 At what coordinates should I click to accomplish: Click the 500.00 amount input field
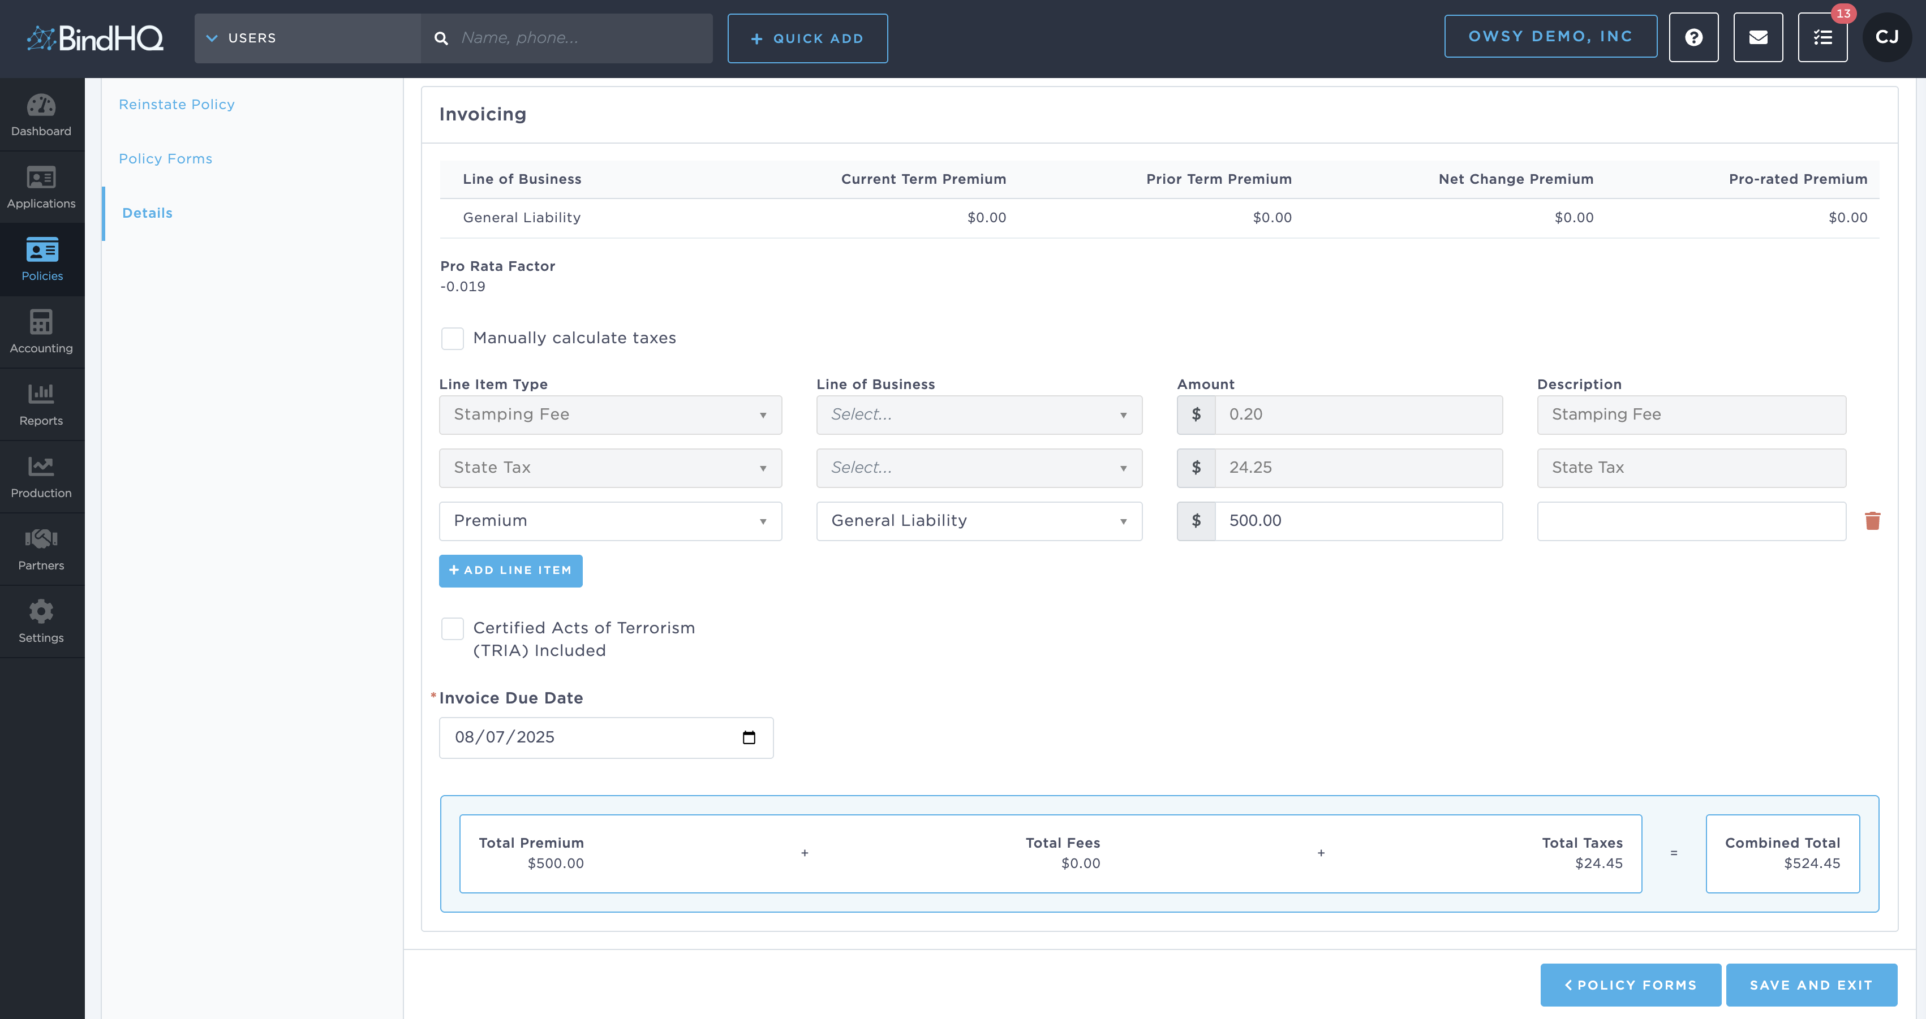click(x=1358, y=521)
